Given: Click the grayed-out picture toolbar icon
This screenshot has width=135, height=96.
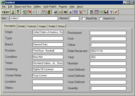Looking at the screenshot, I should point(85,12).
